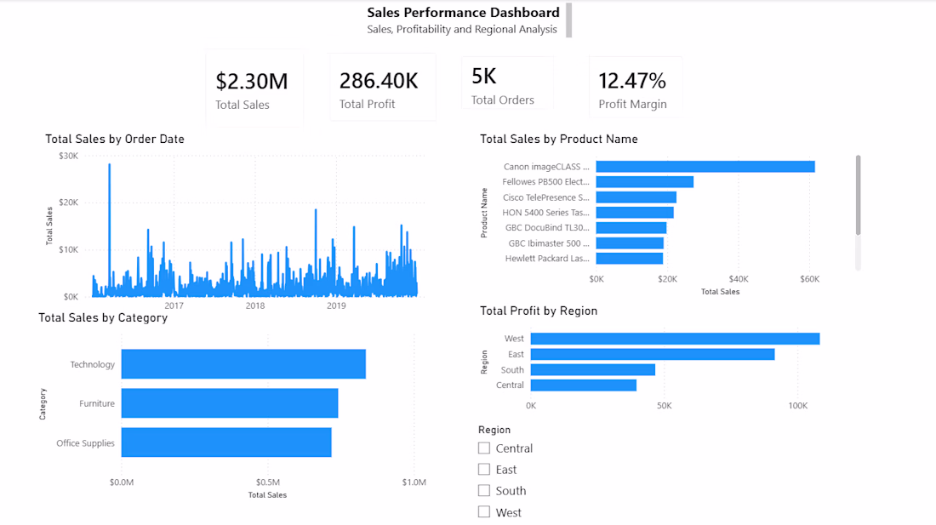This screenshot has height=525, width=936.
Task: Click the 5K Total Orders card
Action: point(507,83)
